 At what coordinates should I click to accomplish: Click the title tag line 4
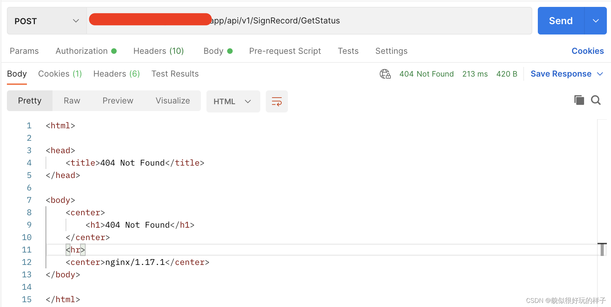click(135, 163)
